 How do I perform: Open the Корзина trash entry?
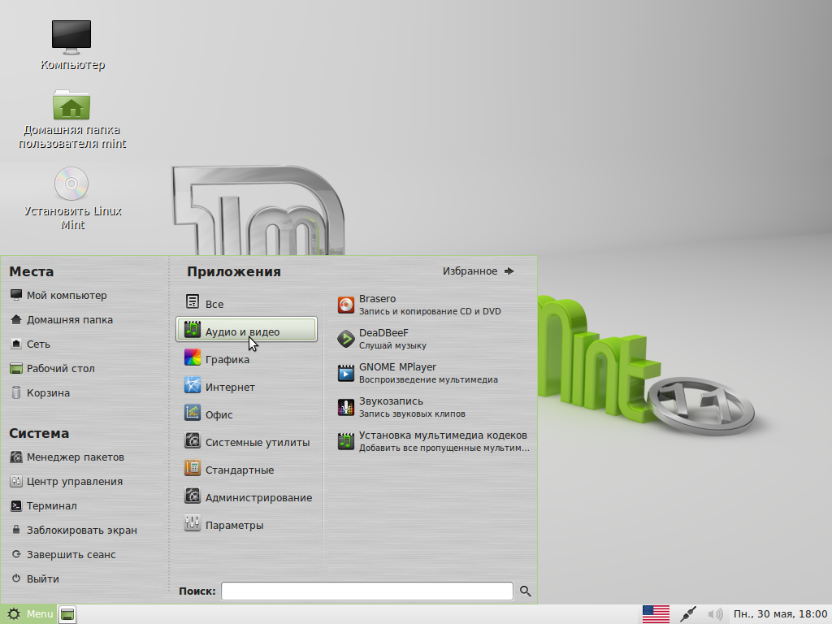(41, 392)
